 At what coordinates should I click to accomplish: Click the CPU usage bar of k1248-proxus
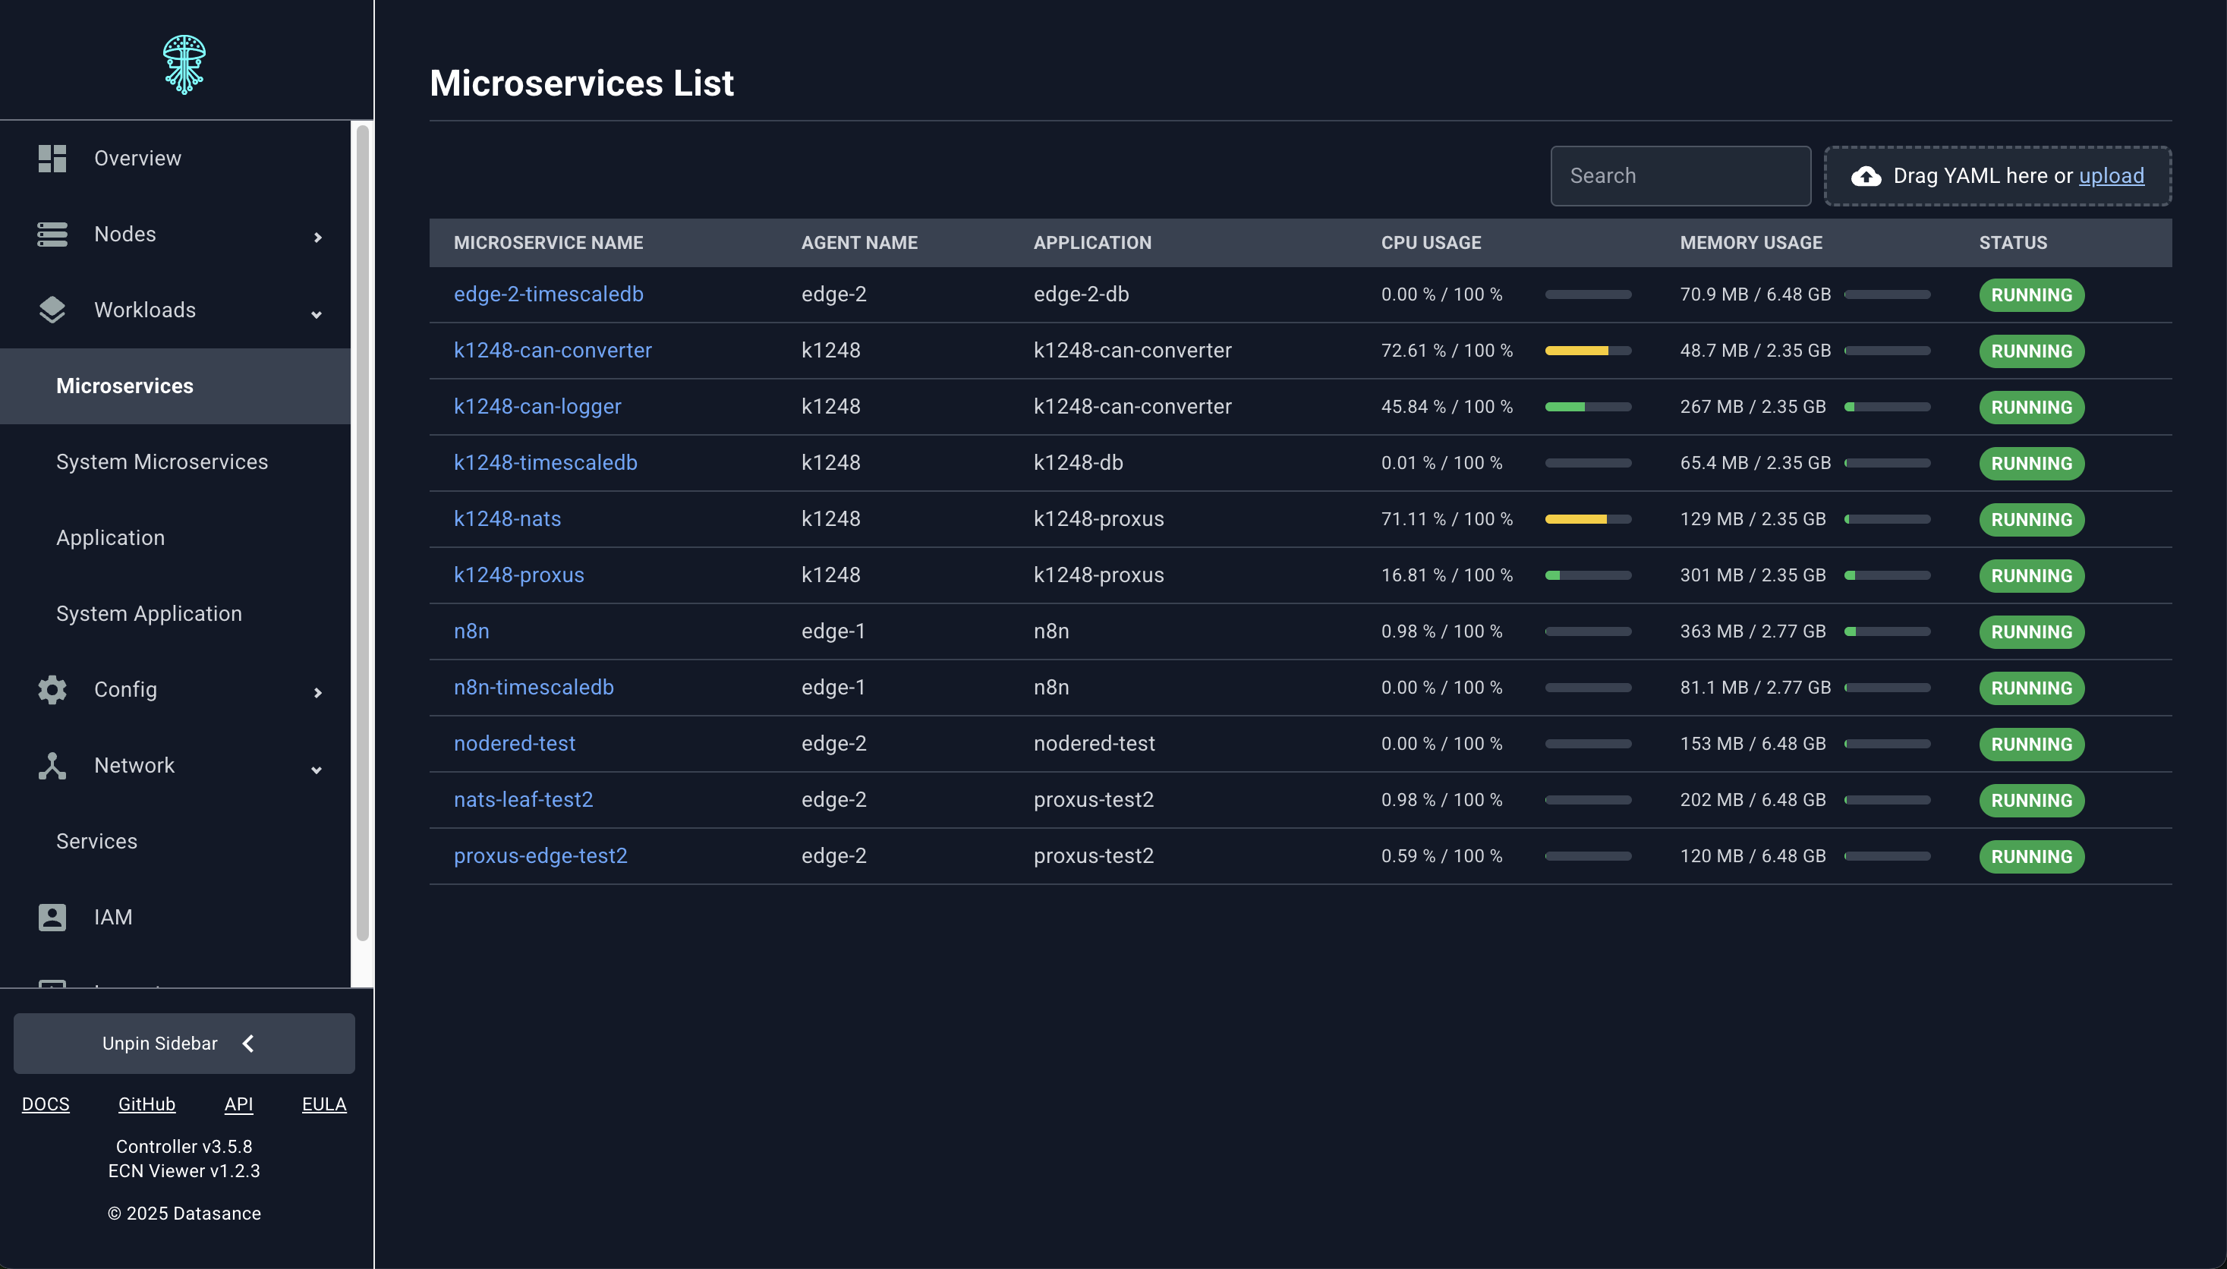click(x=1588, y=575)
